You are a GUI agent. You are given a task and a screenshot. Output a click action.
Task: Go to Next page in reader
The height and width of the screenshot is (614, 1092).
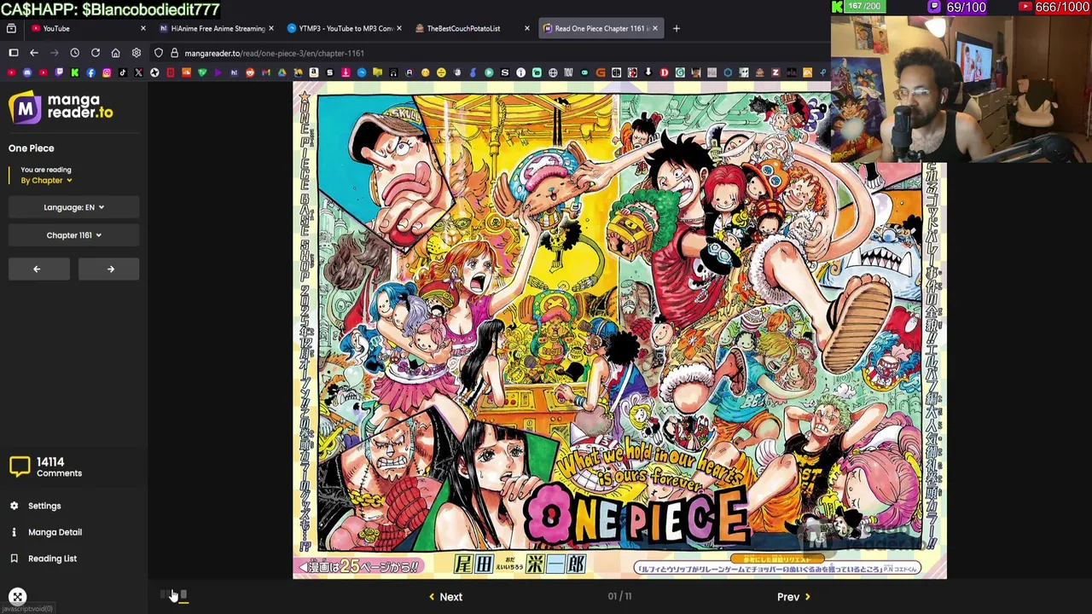coord(445,597)
